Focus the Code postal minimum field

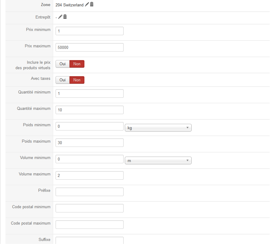click(x=90, y=208)
